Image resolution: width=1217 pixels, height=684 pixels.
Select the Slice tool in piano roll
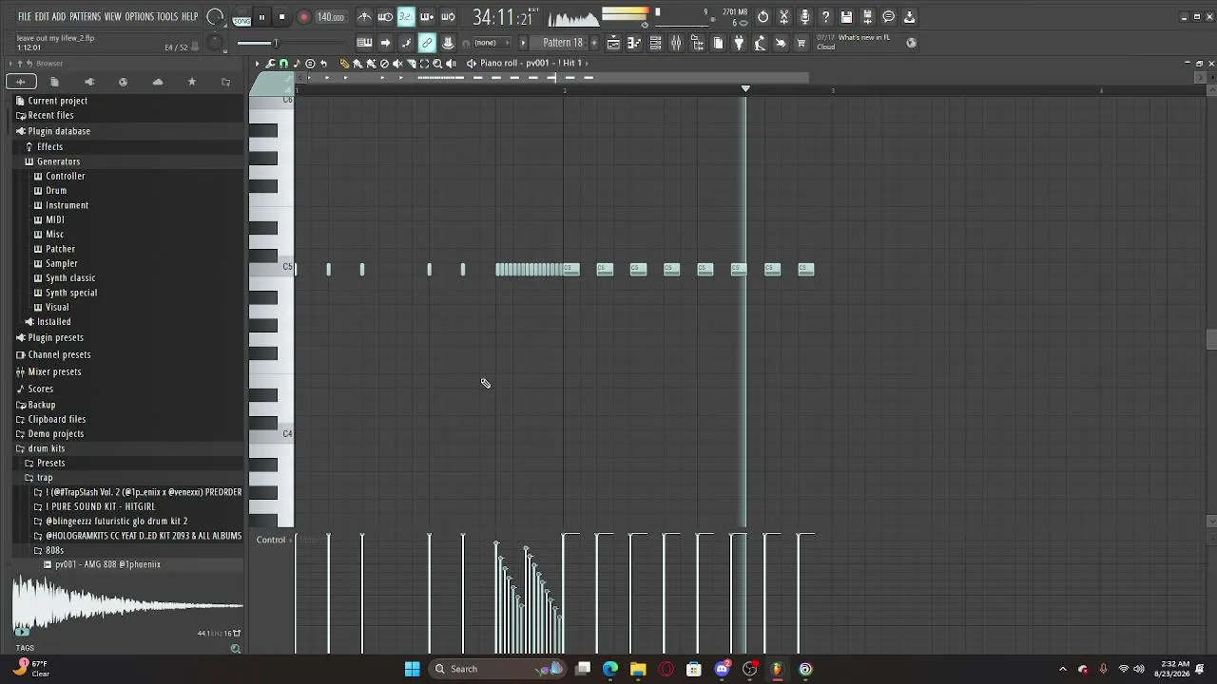411,63
